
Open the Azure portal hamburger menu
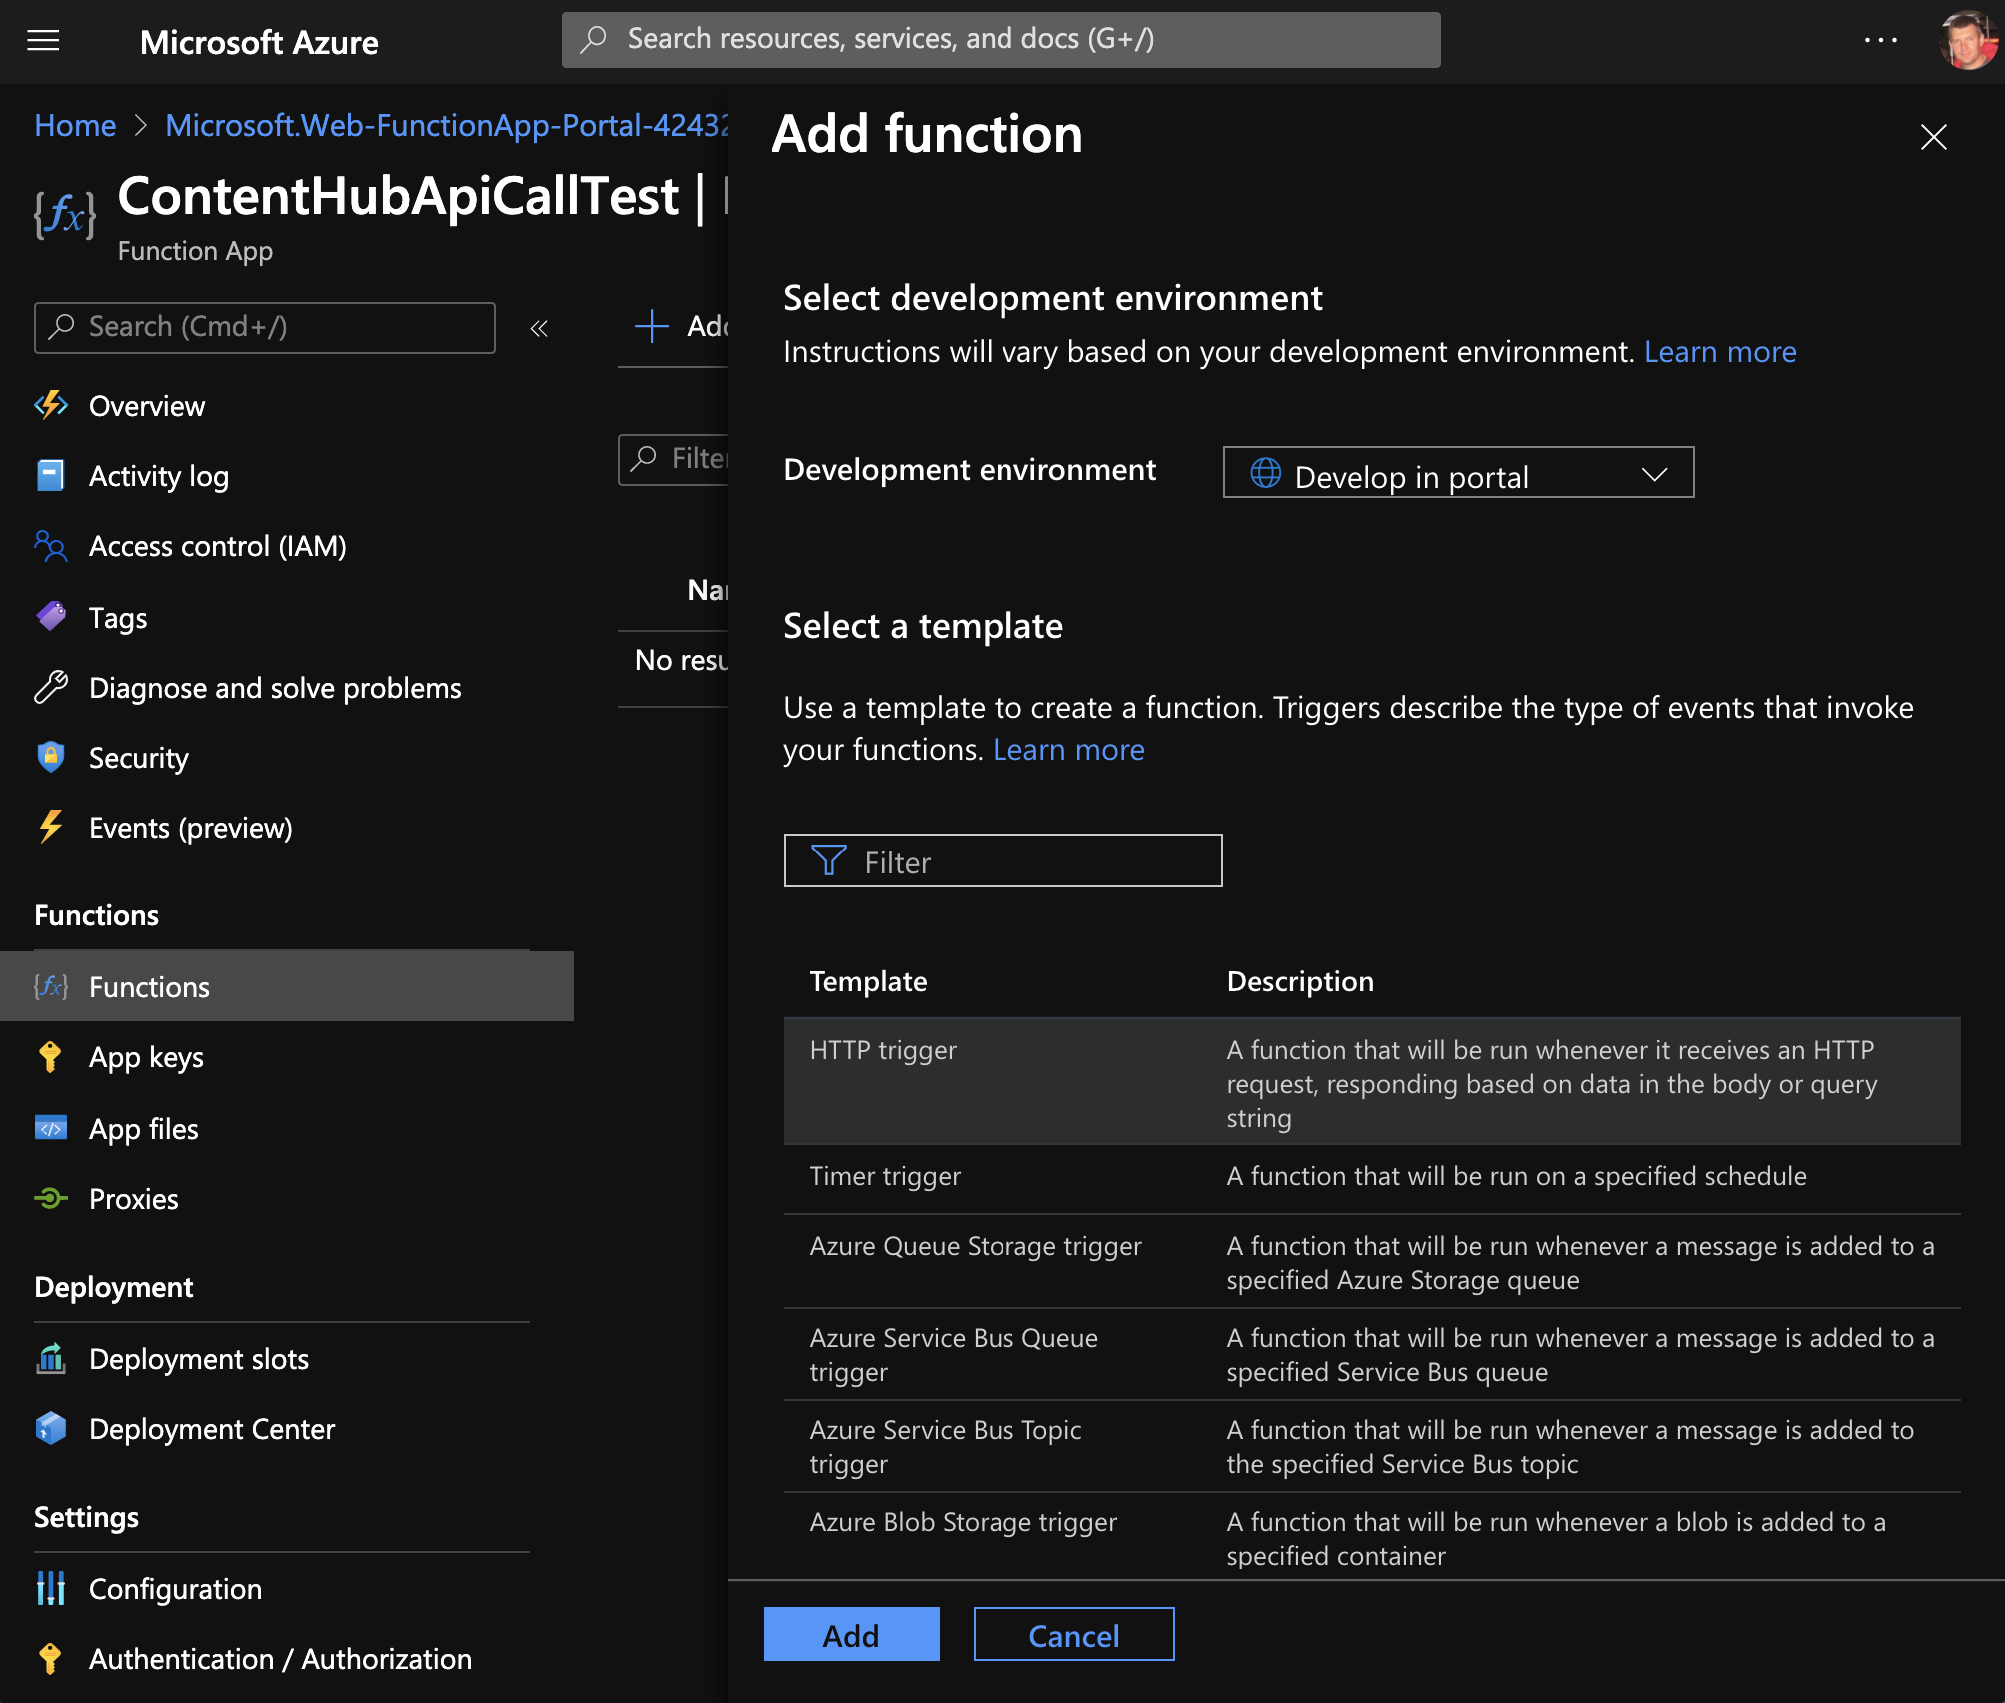(43, 41)
